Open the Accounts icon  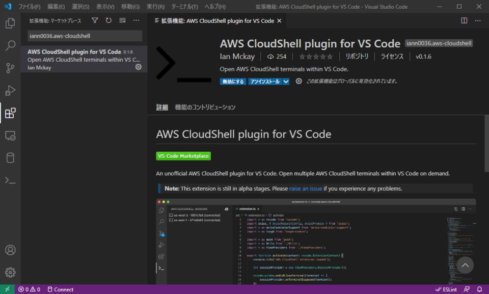pyautogui.click(x=11, y=250)
